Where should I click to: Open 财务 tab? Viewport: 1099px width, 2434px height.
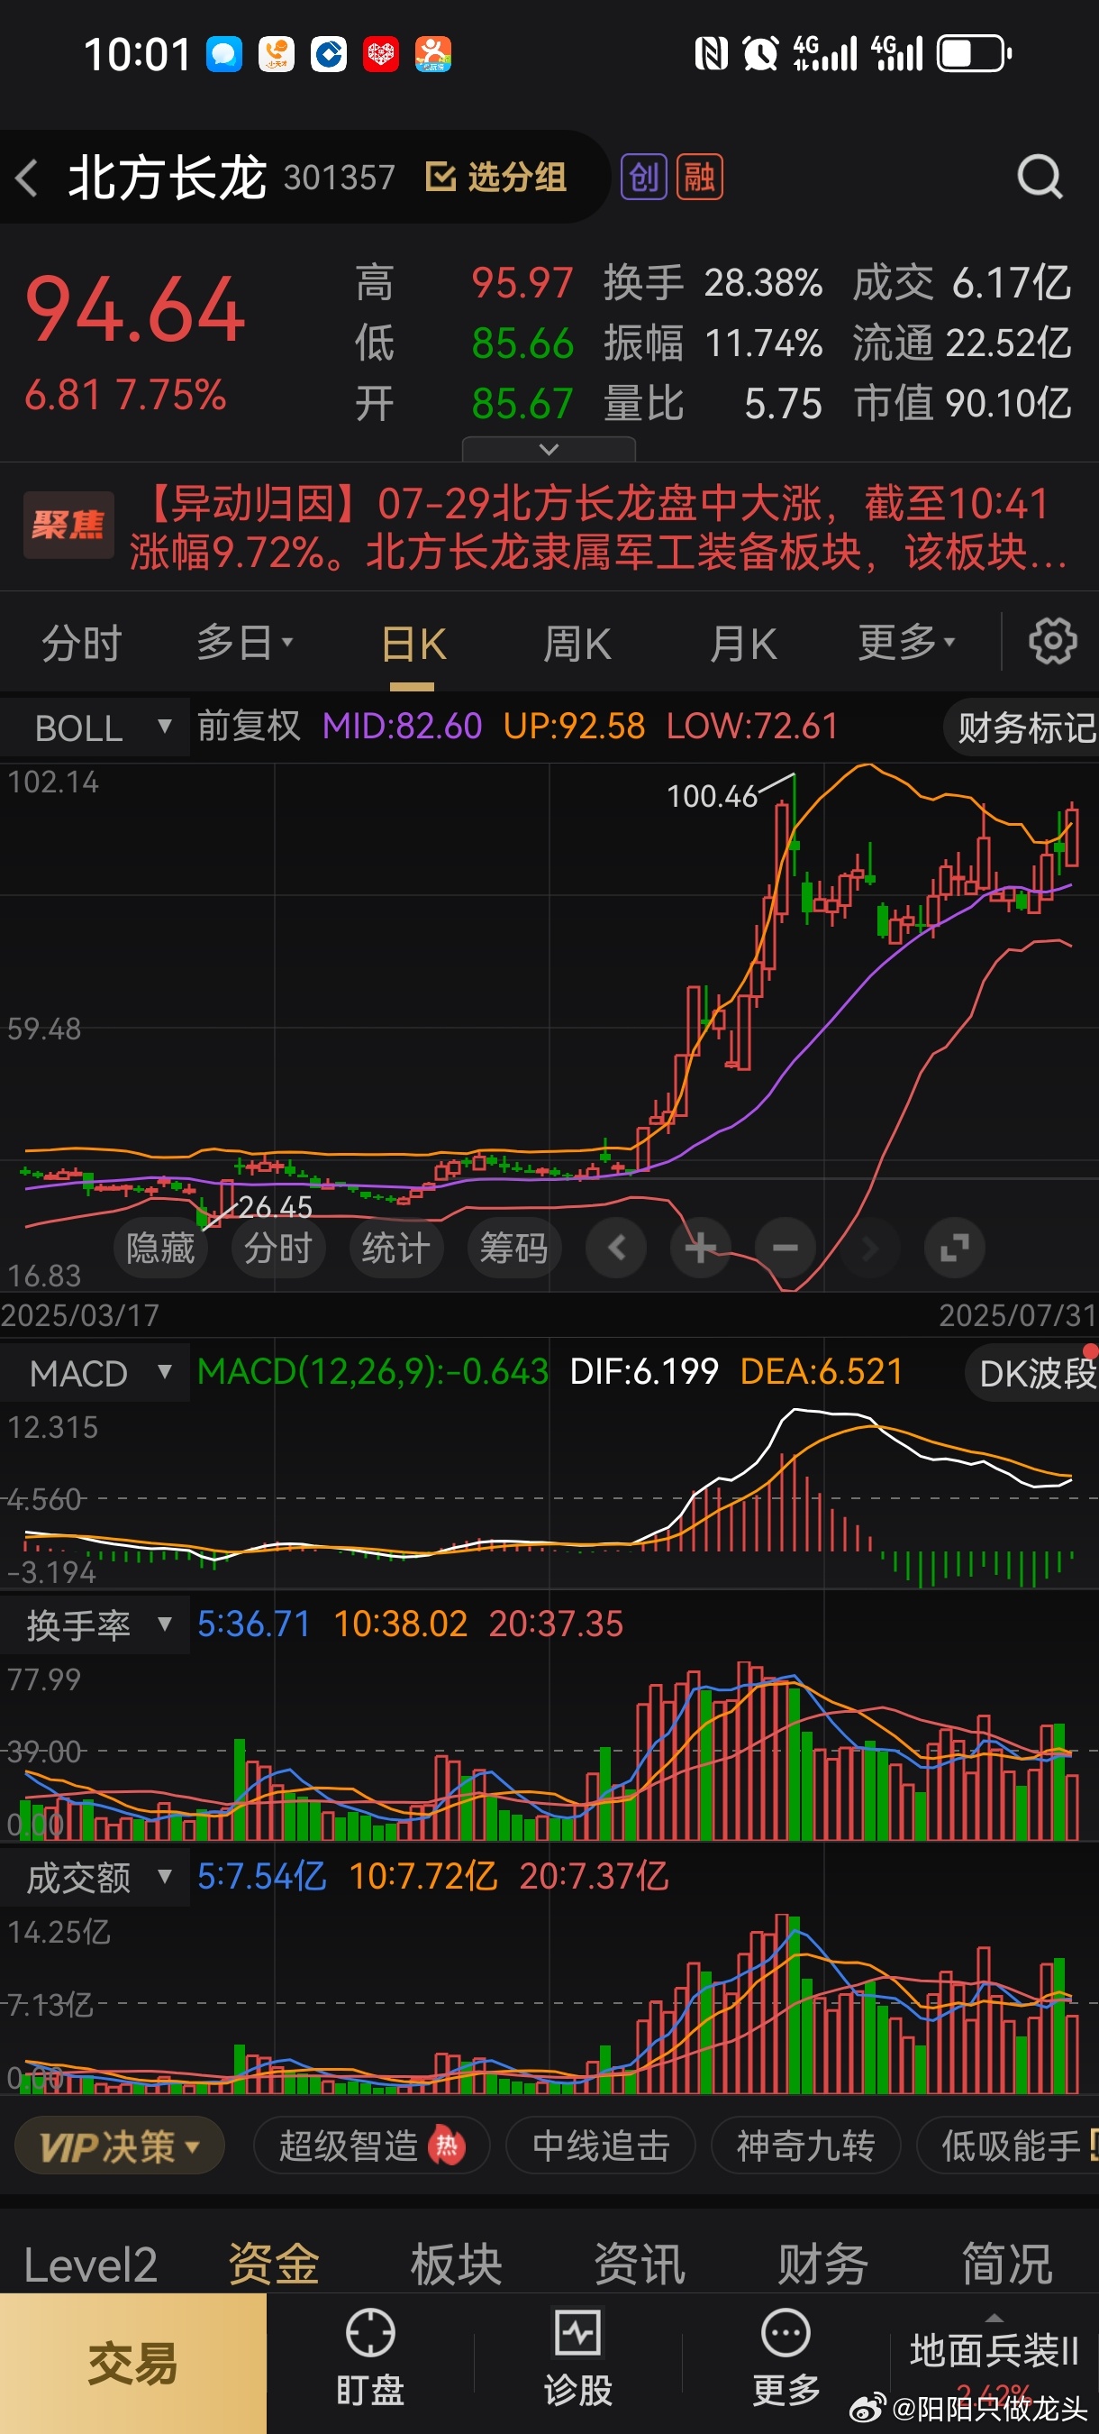click(822, 2265)
